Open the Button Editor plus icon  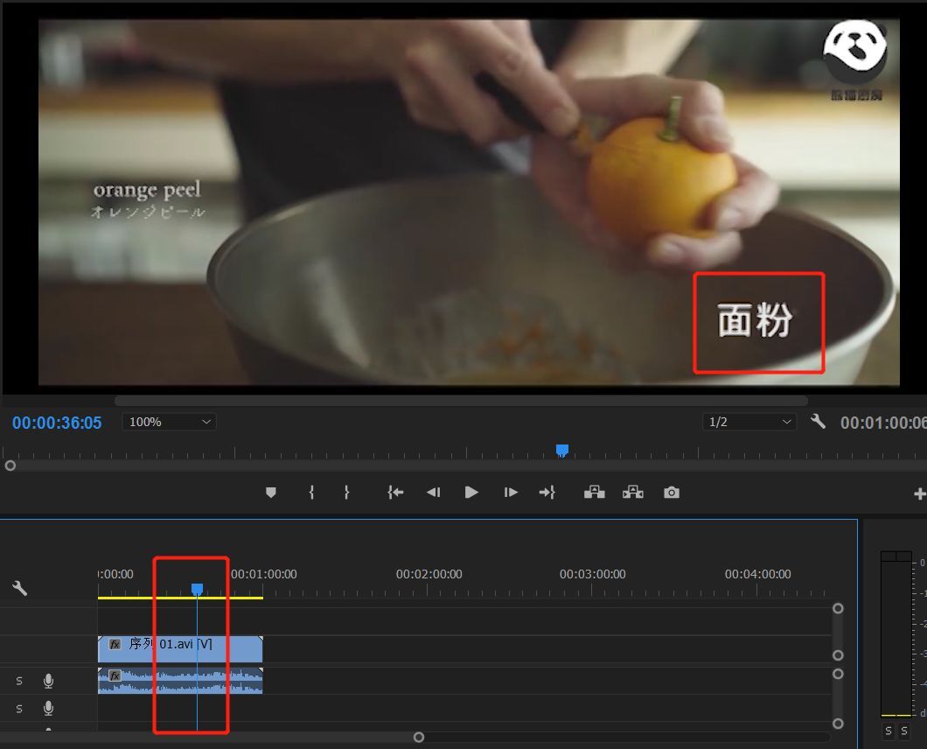click(x=919, y=494)
